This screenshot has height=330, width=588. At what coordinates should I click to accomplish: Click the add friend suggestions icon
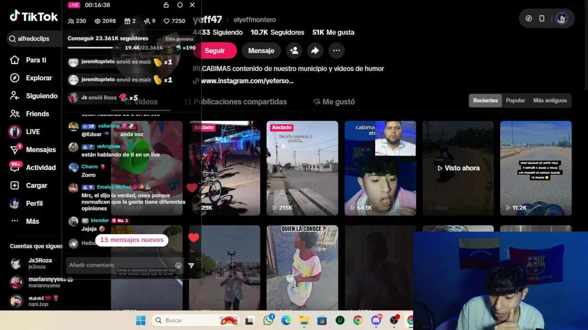(x=294, y=51)
